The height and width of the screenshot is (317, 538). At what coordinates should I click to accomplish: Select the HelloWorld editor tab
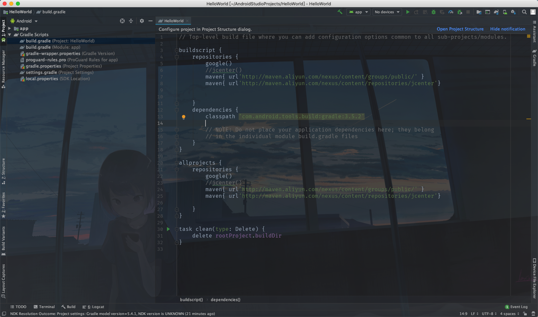(x=173, y=21)
